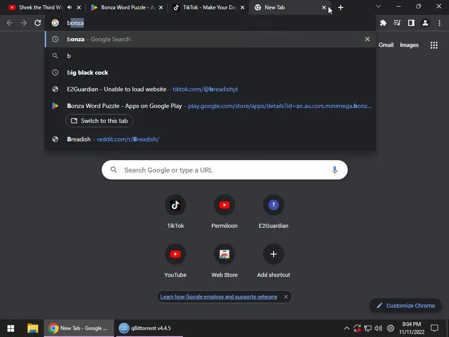Screen dimensions: 449x337
Task: Start voice search with microphone icon
Action: 335,170
